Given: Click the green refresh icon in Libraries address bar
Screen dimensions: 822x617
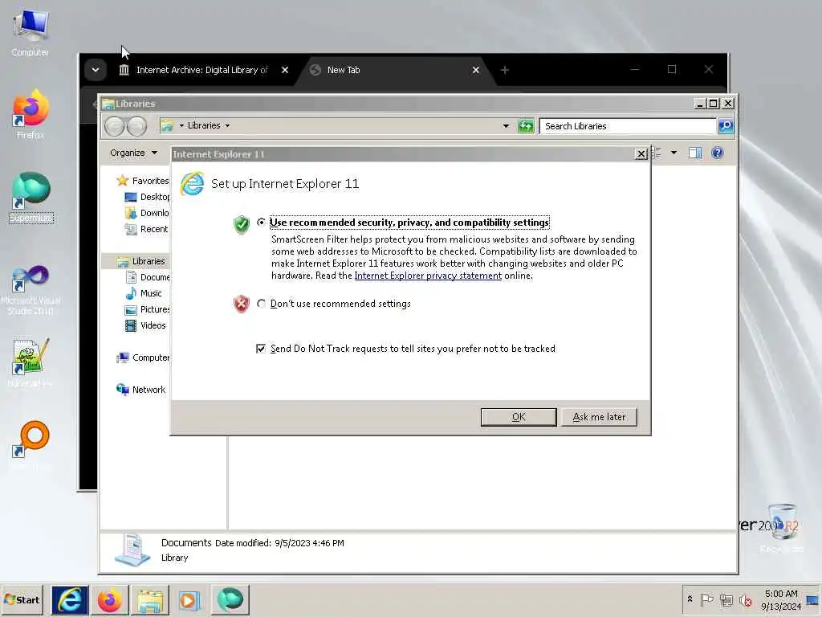Looking at the screenshot, I should pos(525,126).
